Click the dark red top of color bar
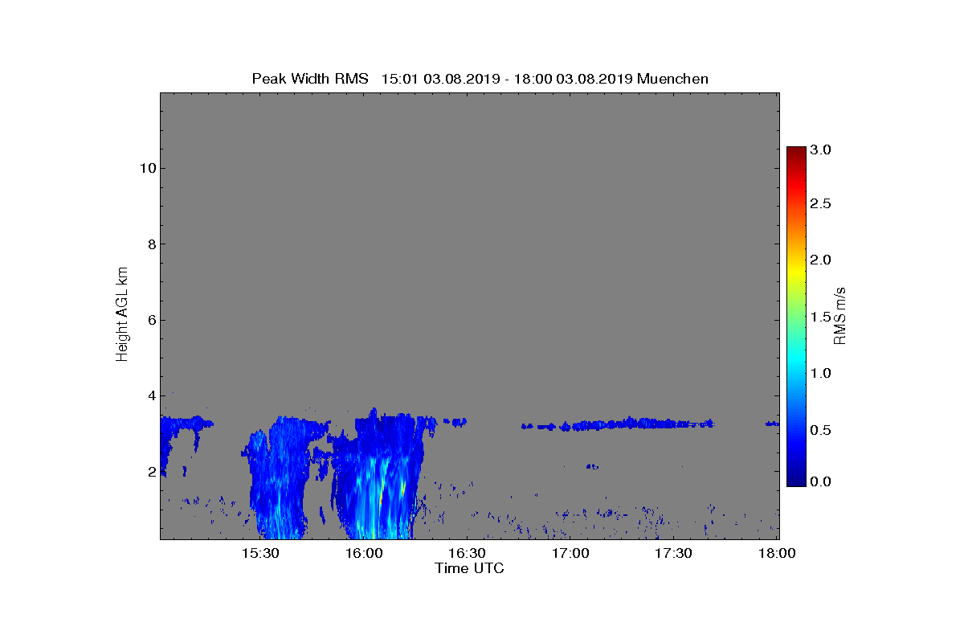 [796, 152]
